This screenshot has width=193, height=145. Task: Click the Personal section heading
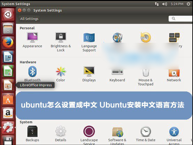(x=27, y=28)
